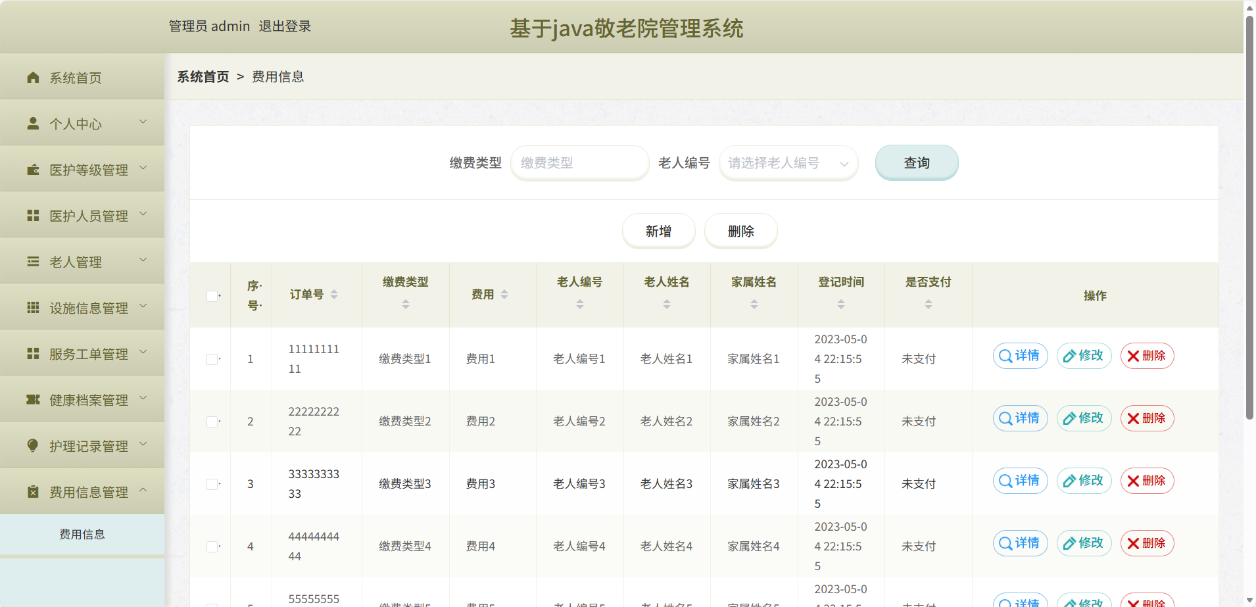1256x607 pixels.
Task: Click the list icon beside 老人管理
Action: tap(33, 262)
